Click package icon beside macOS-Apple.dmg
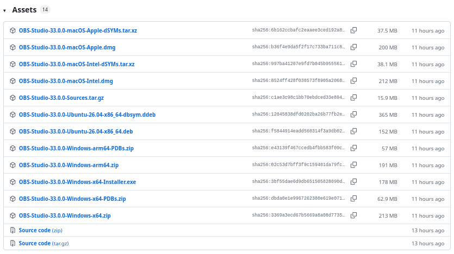The width and height of the screenshot is (454, 254). tap(13, 47)
